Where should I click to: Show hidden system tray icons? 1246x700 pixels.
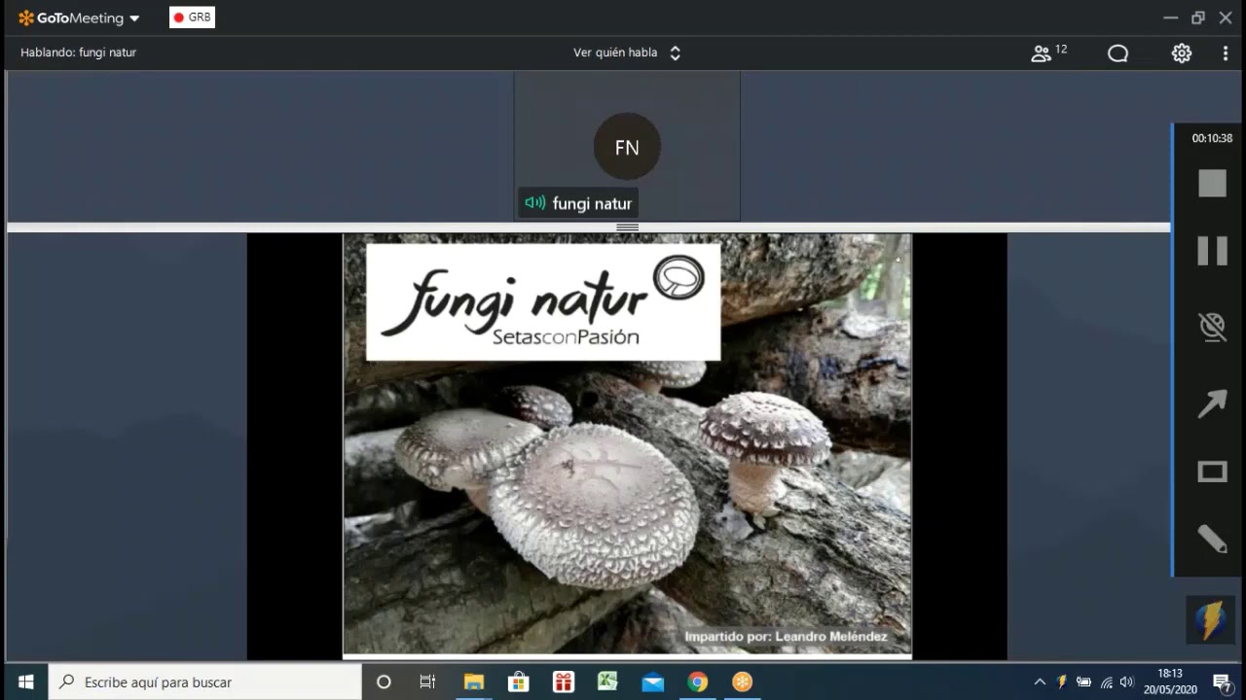coord(1040,682)
